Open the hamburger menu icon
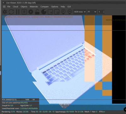 [4, 7]
